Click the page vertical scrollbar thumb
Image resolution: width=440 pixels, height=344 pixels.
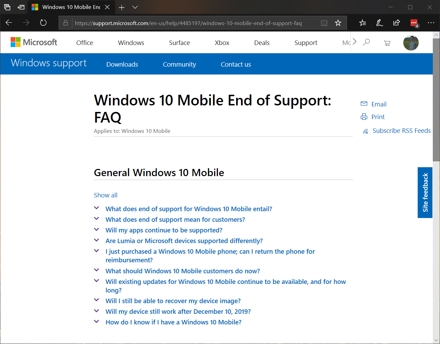click(436, 100)
